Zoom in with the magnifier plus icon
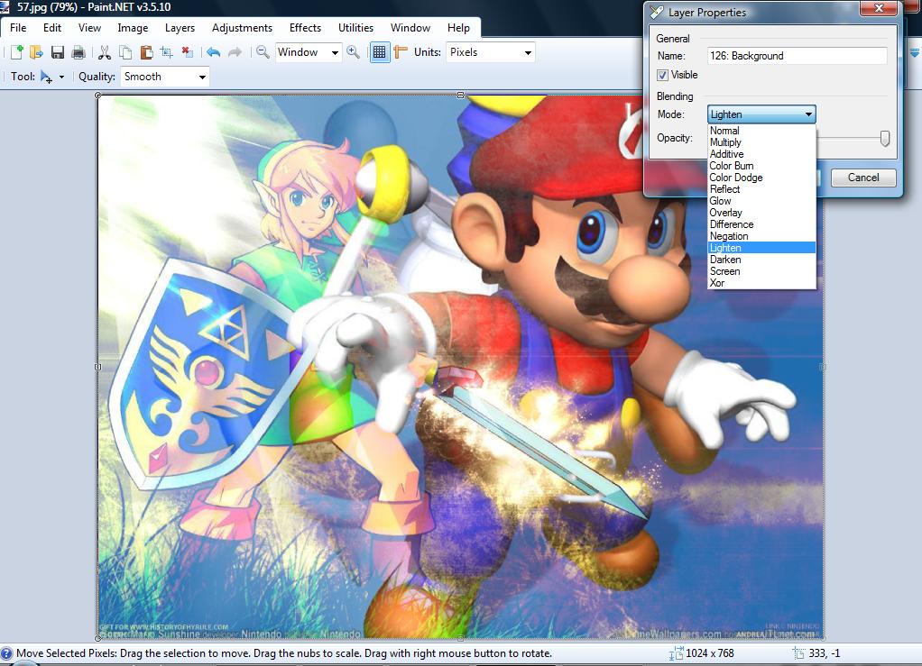922x666 pixels. pos(354,52)
